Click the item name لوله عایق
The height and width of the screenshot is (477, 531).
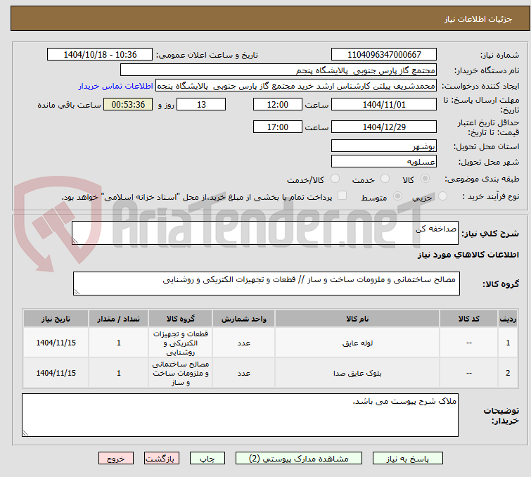357,343
